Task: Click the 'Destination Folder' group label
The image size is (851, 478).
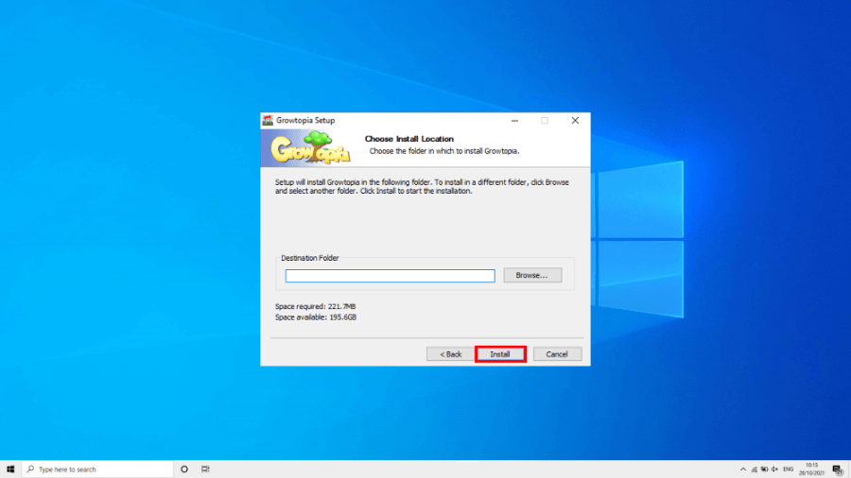Action: click(x=310, y=258)
